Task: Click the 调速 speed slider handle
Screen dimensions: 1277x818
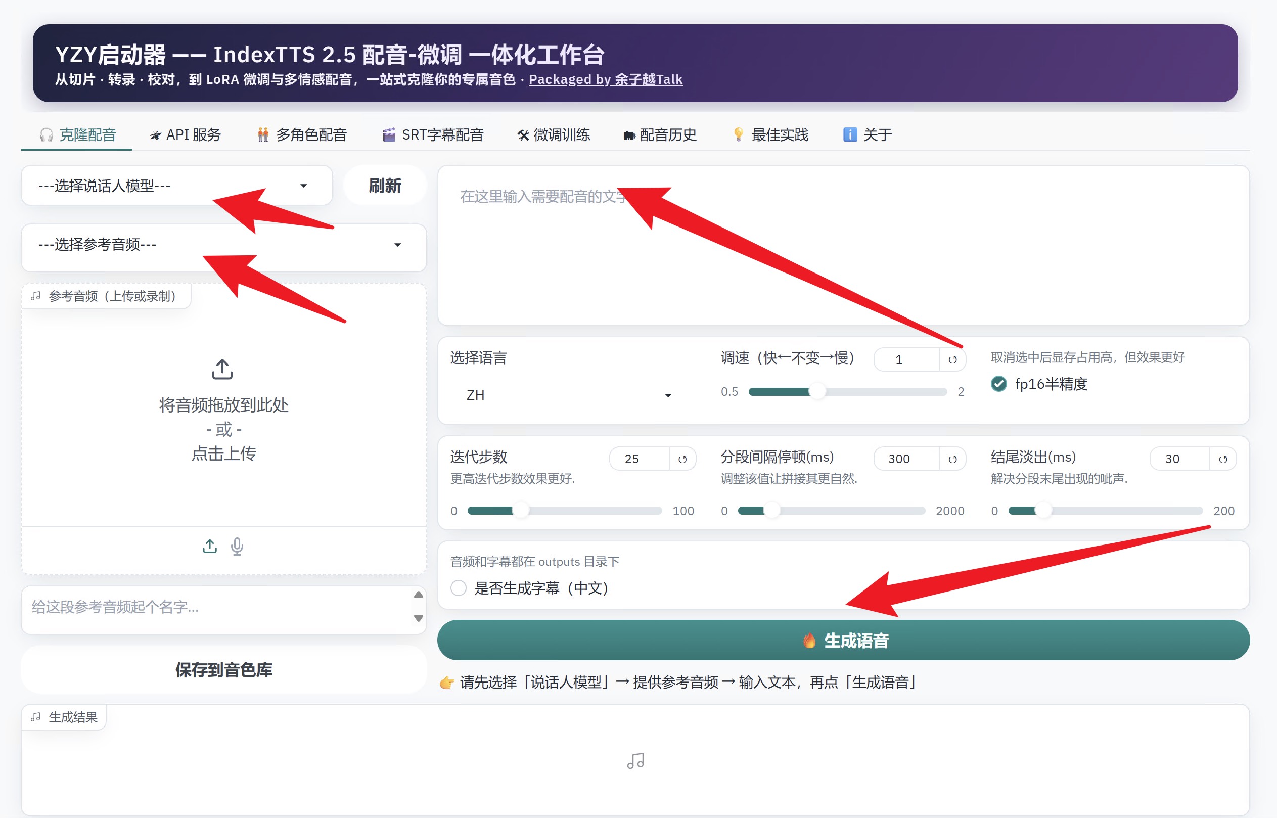Action: (817, 392)
